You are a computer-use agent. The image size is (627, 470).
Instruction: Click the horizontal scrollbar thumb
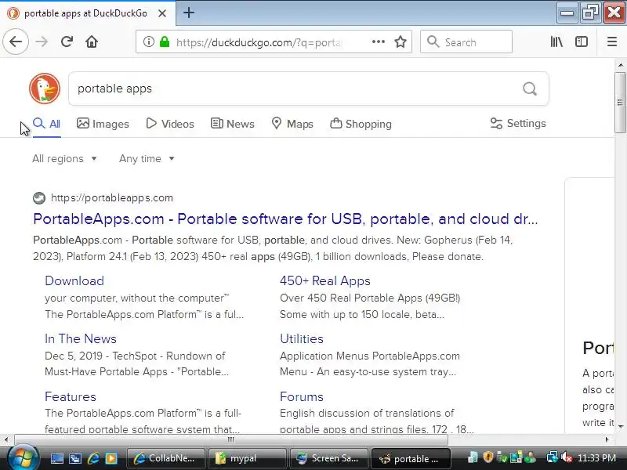pyautogui.click(x=230, y=439)
